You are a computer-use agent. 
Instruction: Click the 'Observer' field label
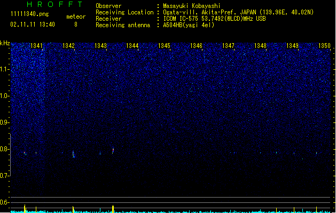click(x=108, y=6)
